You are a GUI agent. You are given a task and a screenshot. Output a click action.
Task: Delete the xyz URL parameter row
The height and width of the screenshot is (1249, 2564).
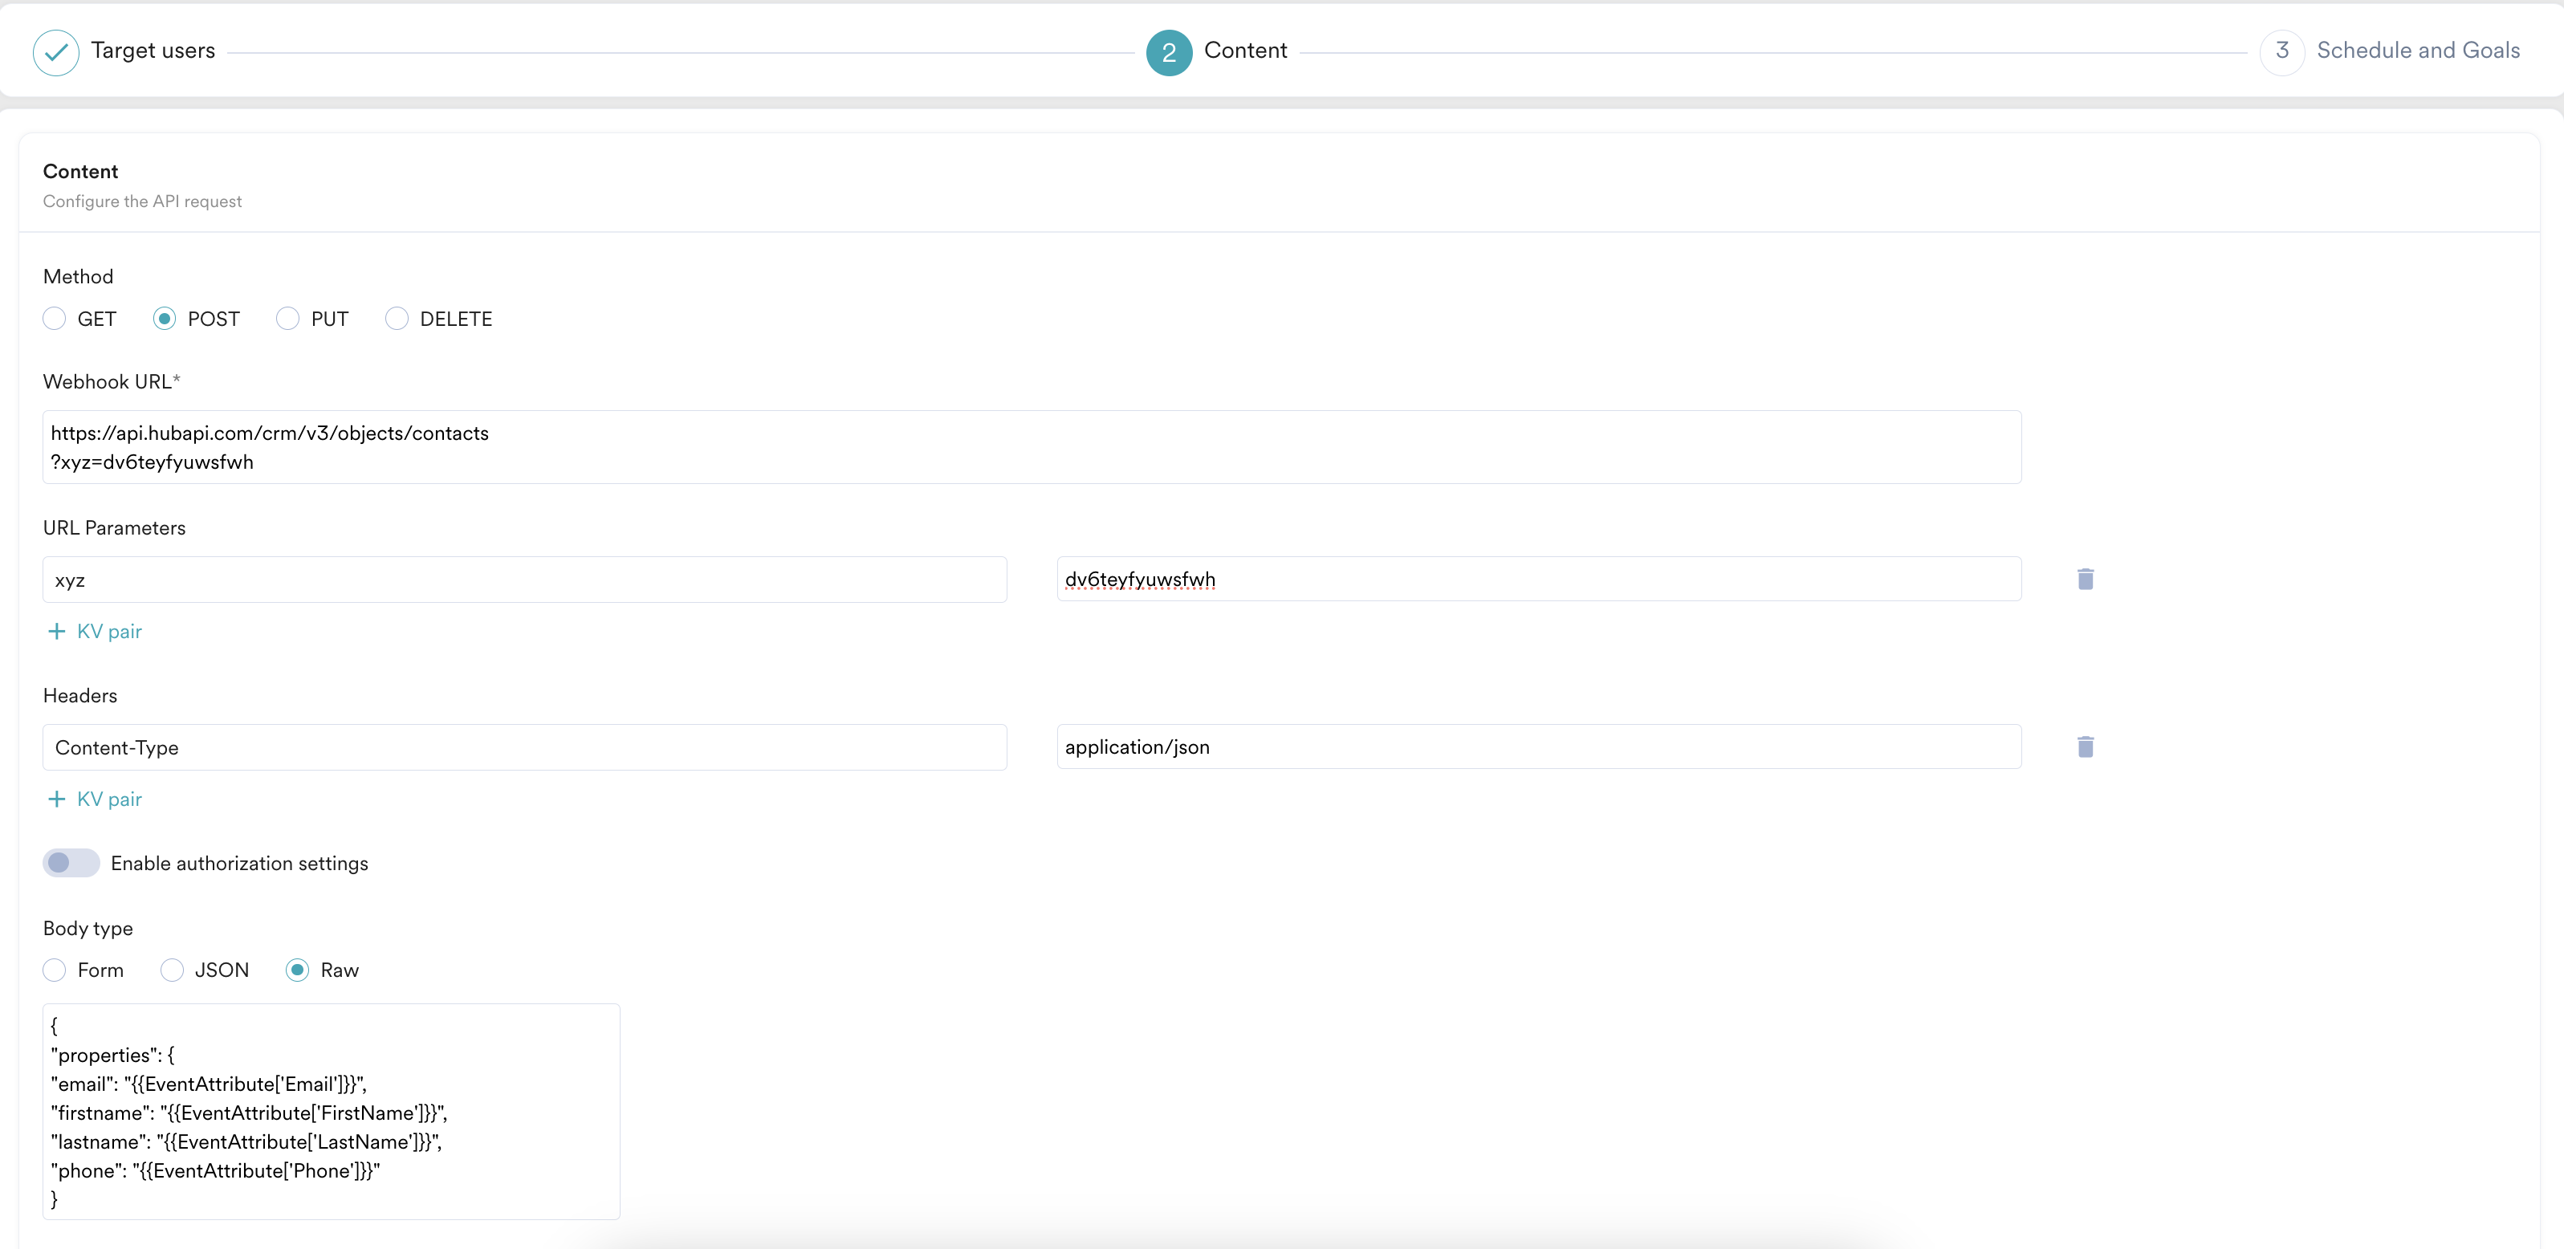coord(2086,580)
